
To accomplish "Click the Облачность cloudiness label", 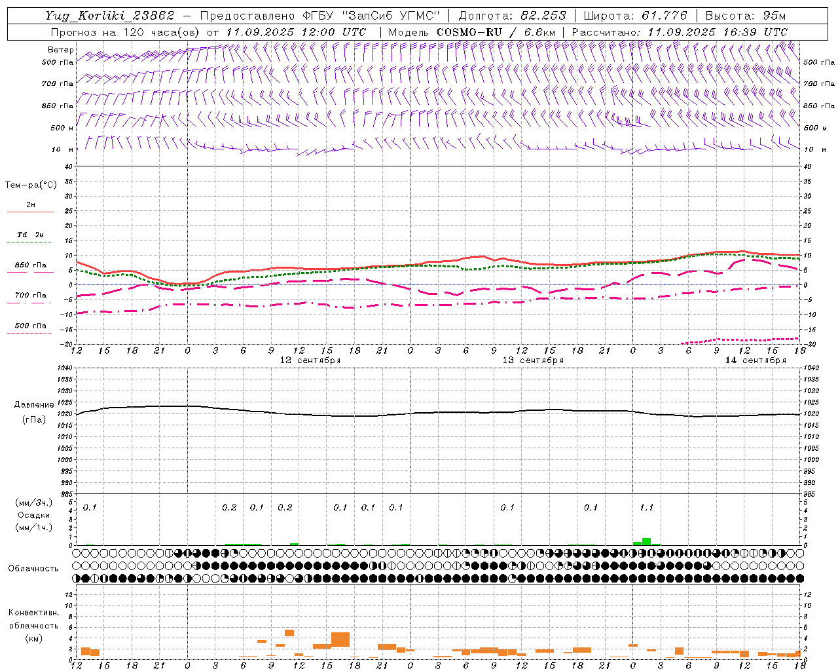I will [x=33, y=569].
